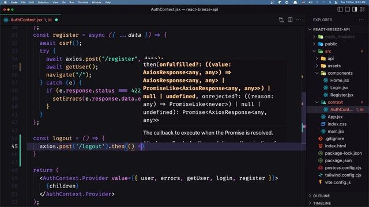Click React icon on AuthContext.jsx tab
This screenshot has height=207, width=369.
pos(6,20)
